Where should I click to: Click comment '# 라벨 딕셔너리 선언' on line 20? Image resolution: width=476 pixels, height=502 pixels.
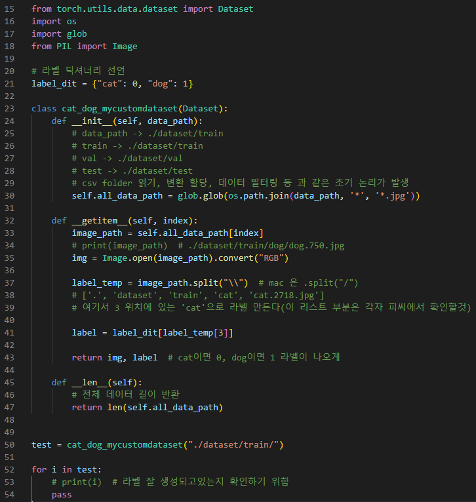tap(78, 71)
